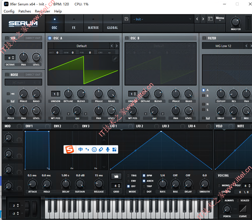Select next OSC A warp mode arrow
The image size is (252, 220).
tap(86, 114)
